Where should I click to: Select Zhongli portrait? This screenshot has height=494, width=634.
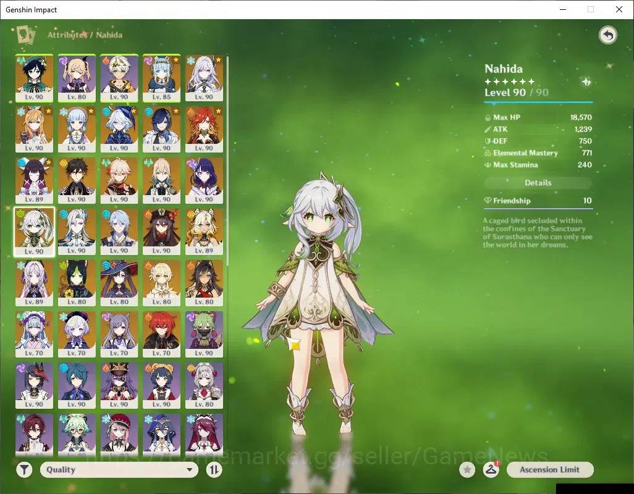point(77,180)
